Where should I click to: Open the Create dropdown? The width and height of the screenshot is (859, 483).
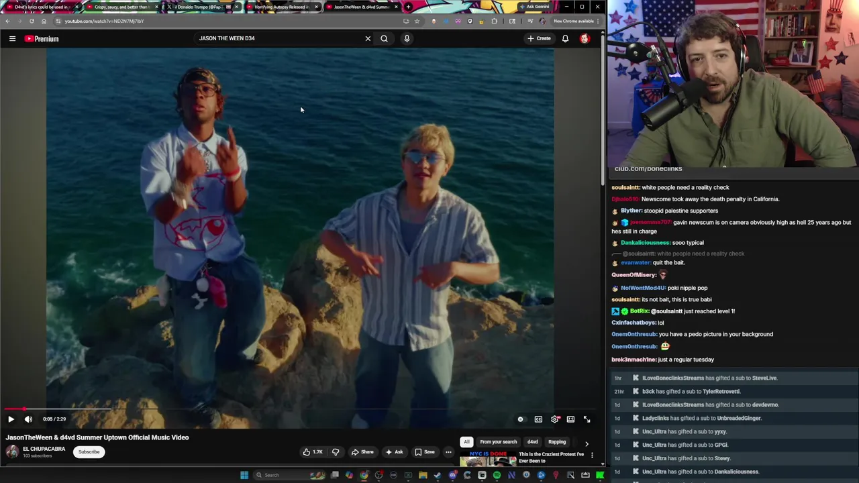(x=539, y=38)
